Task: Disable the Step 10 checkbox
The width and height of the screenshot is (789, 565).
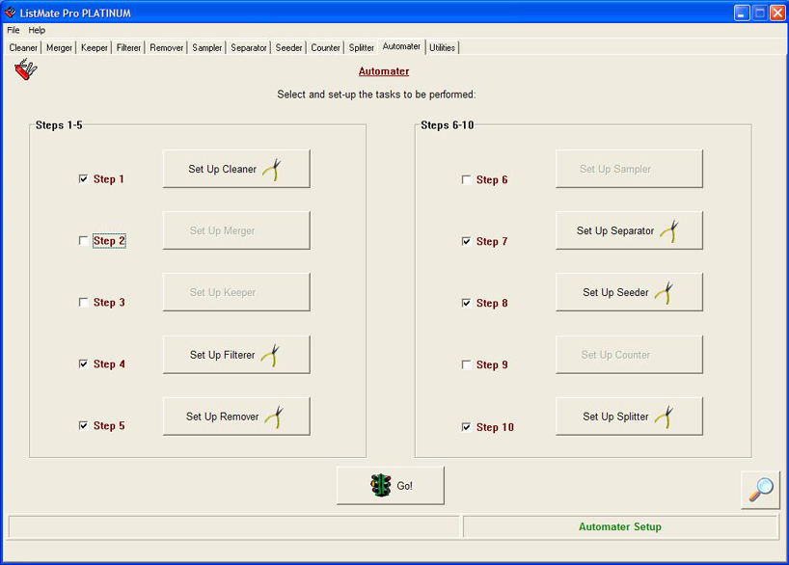Action: 467,427
